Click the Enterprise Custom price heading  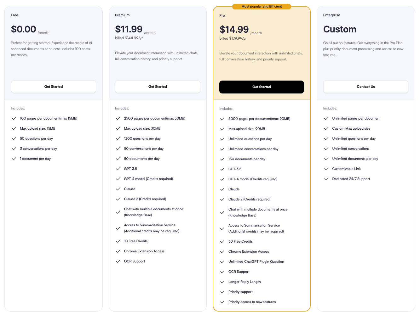[x=340, y=29]
